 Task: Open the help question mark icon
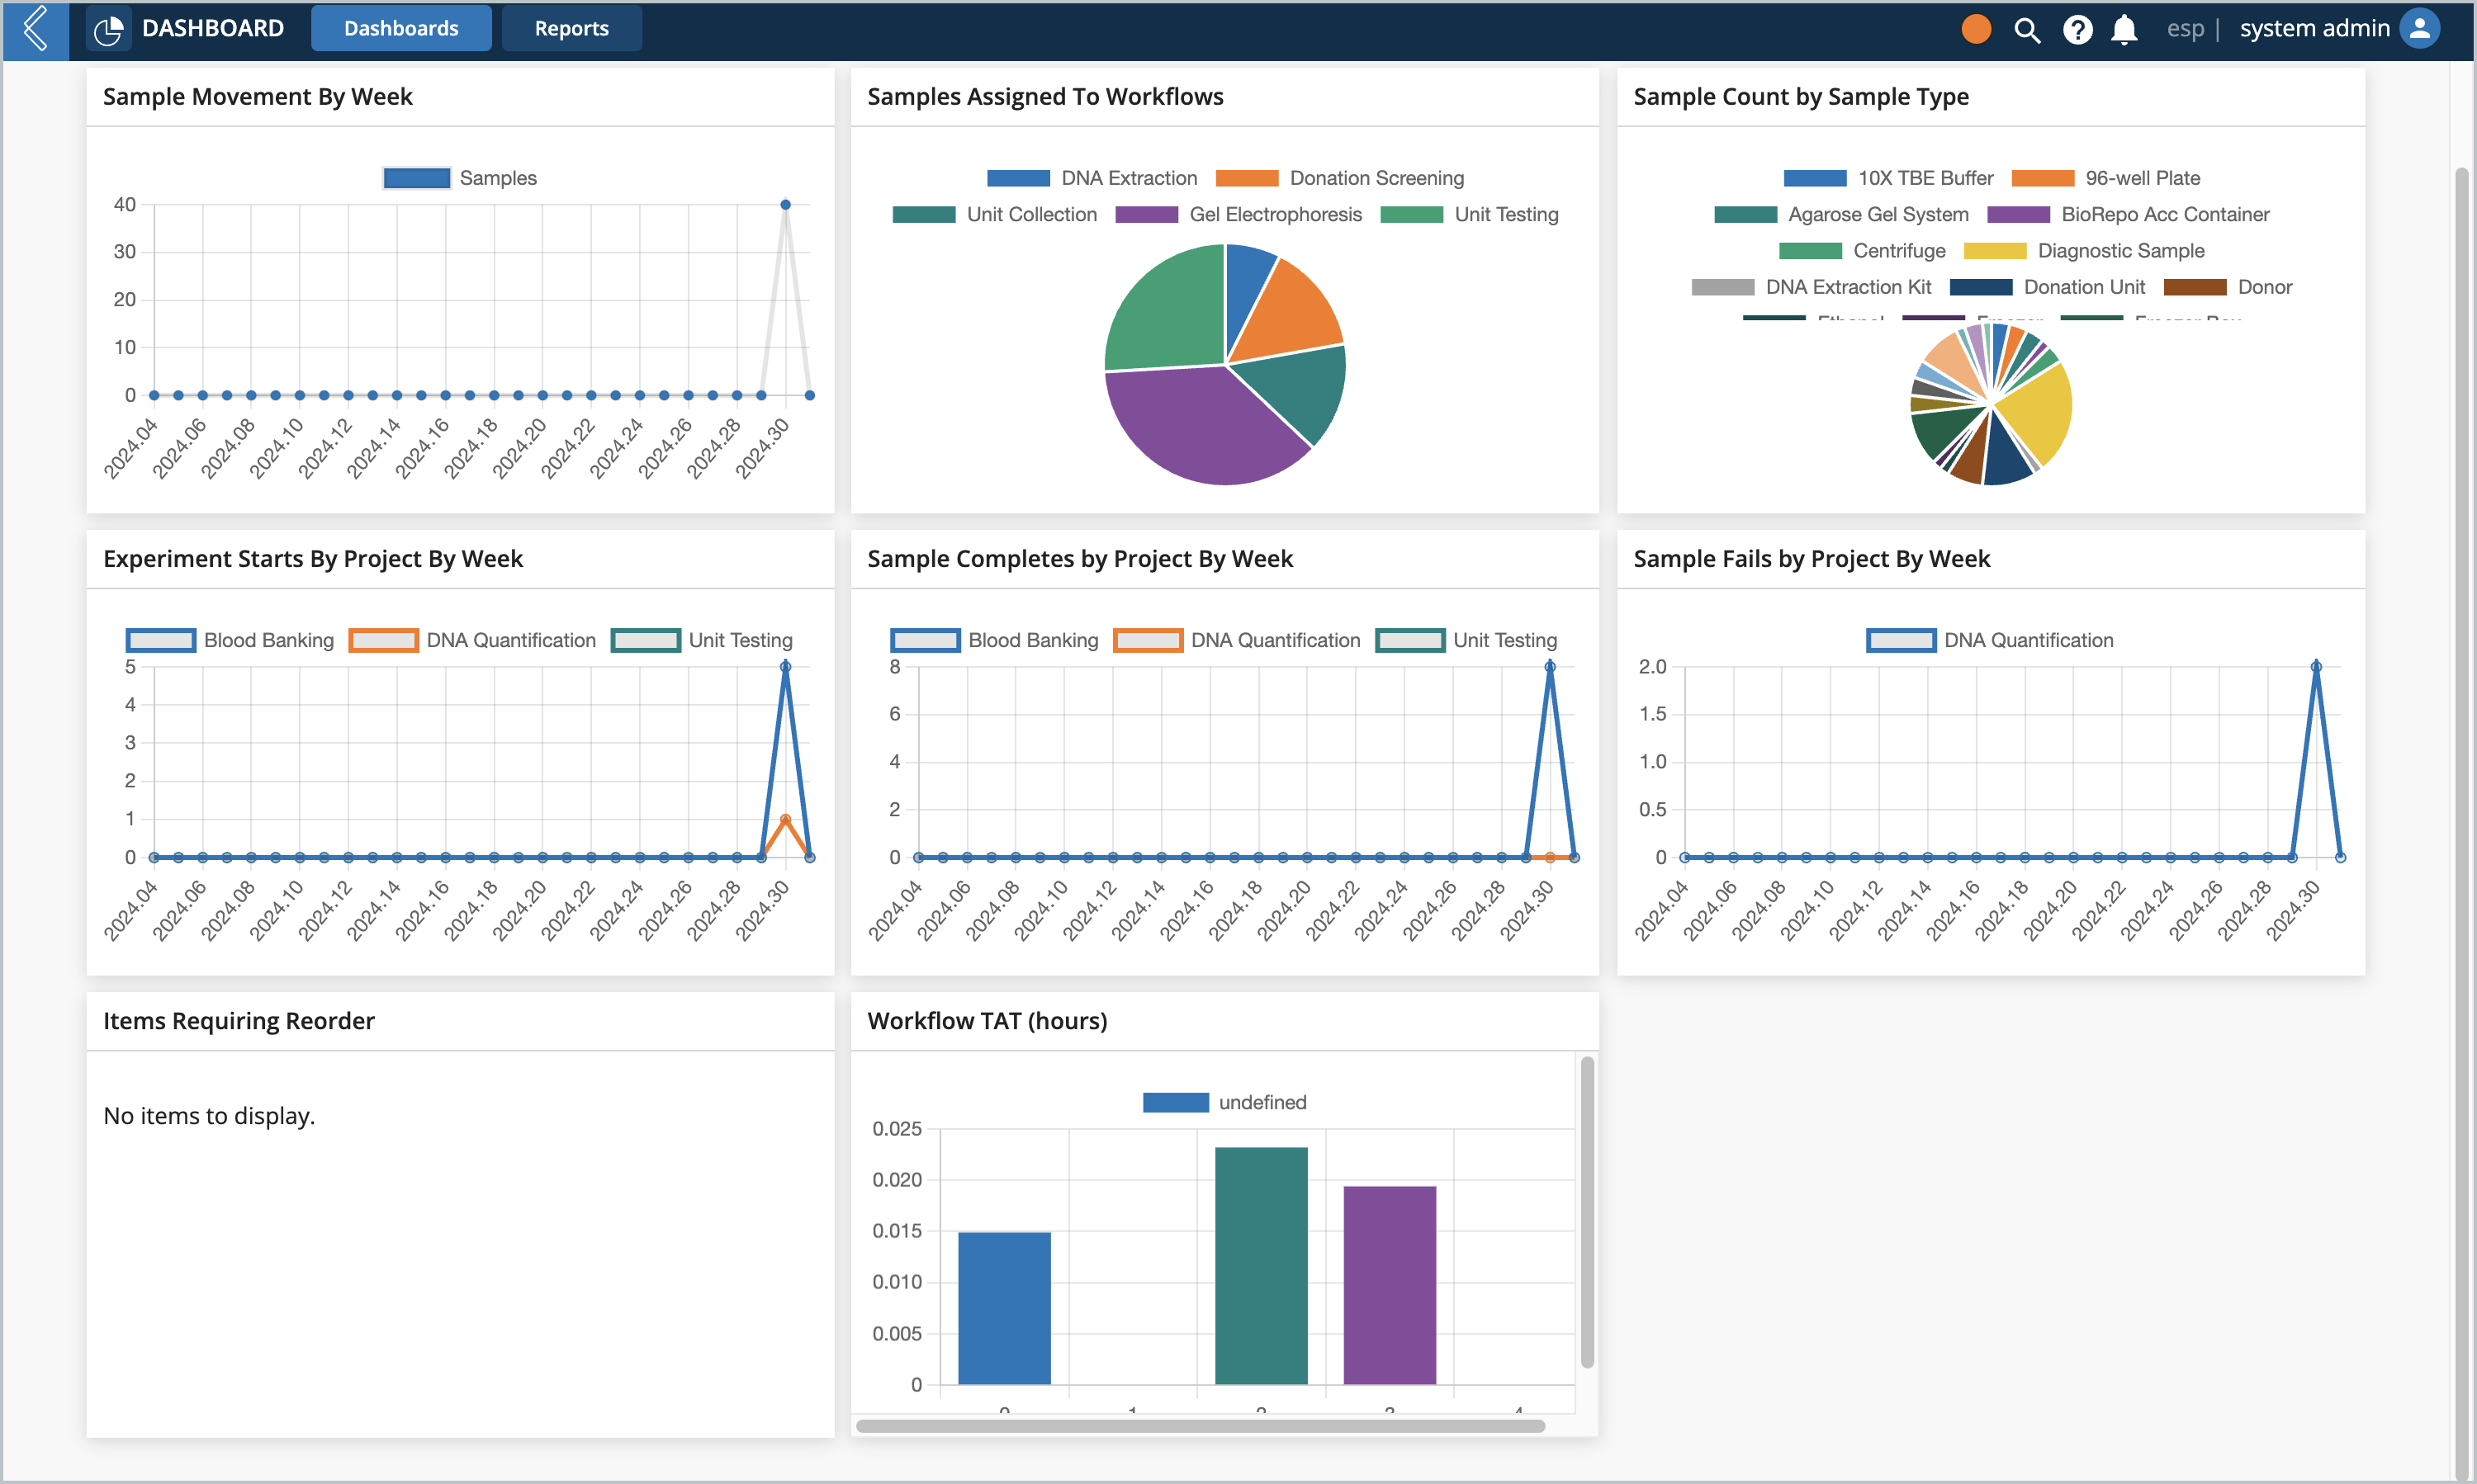[x=2077, y=30]
